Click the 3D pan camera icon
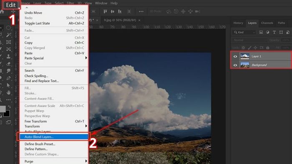 tap(183, 12)
